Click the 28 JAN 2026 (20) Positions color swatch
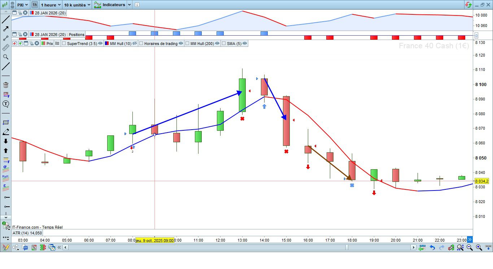493x269 pixels. (32, 35)
